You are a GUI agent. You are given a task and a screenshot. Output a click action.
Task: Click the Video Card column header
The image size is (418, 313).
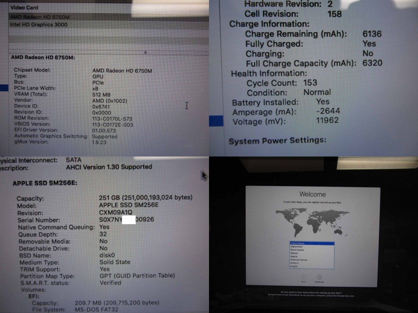coord(24,7)
